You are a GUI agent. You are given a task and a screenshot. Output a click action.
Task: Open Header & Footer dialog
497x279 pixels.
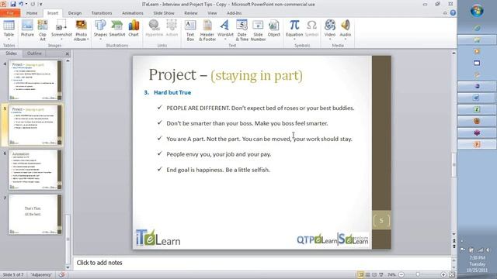pos(207,30)
